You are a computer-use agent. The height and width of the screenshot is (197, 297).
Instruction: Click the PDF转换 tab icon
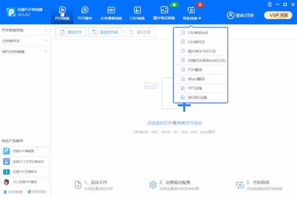62,10
